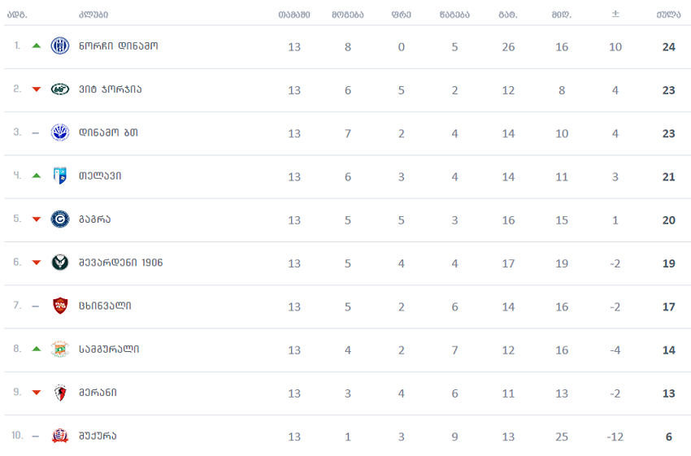Open the ვიტ ჯორჯია club crest
The image size is (691, 456).
(x=60, y=89)
